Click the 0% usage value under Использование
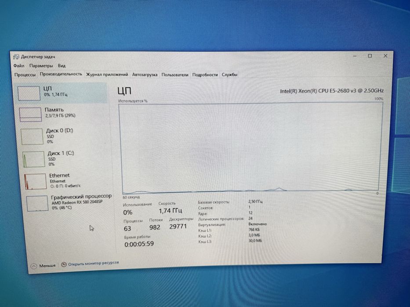Viewport: 410px width, 307px height. point(128,212)
